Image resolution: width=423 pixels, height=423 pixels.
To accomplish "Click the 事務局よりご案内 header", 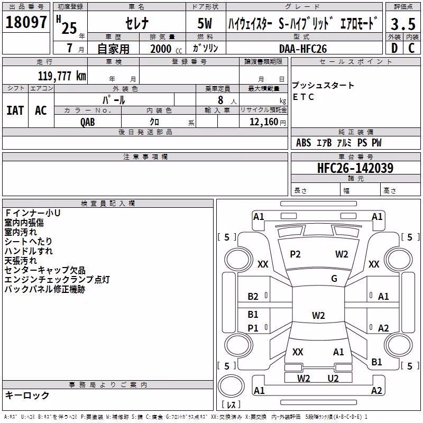I will [x=108, y=385].
